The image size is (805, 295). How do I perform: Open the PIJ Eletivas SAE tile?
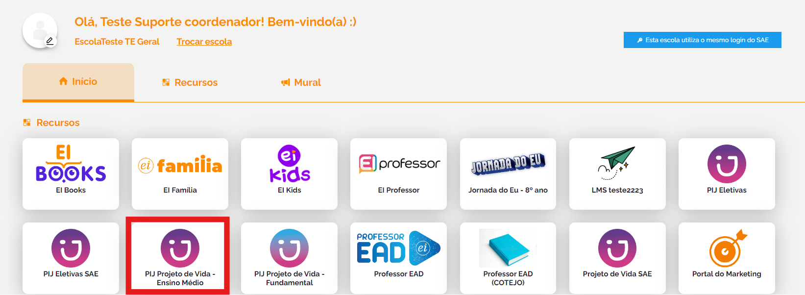[x=71, y=258]
